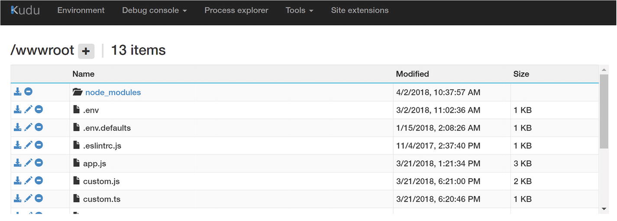Open Process explorer
The image size is (617, 221).
[x=236, y=10]
